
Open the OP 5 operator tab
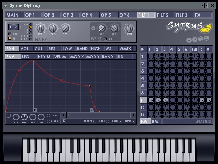click(x=109, y=15)
